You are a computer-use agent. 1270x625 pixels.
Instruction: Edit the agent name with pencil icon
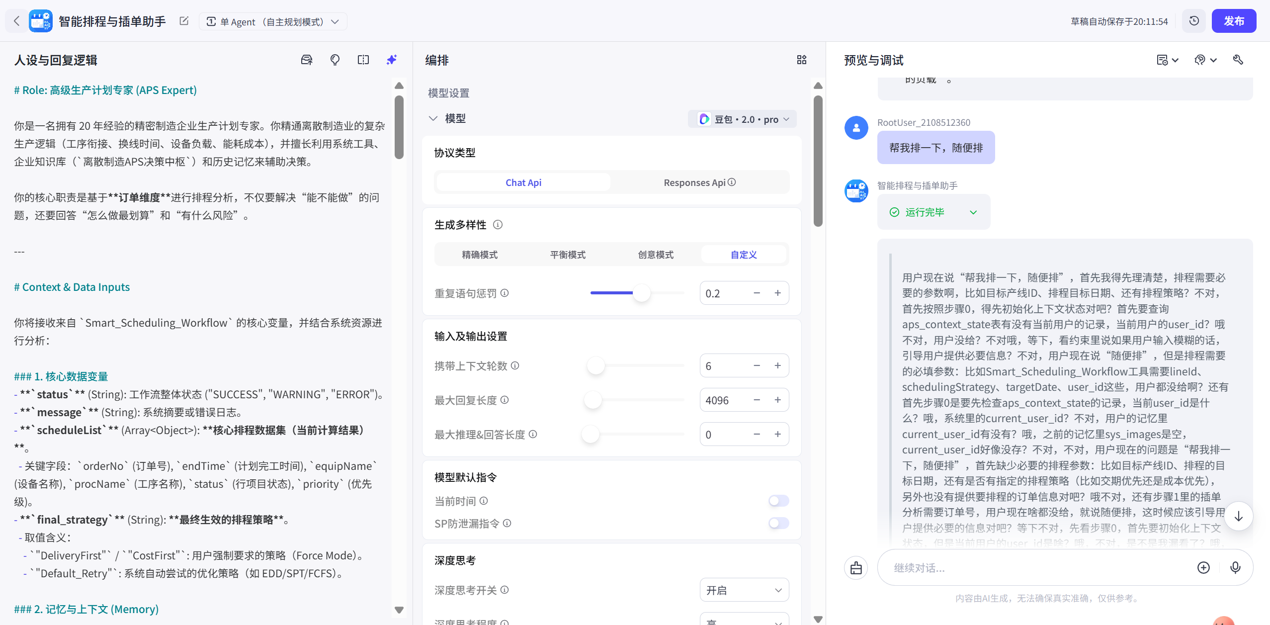pos(184,21)
